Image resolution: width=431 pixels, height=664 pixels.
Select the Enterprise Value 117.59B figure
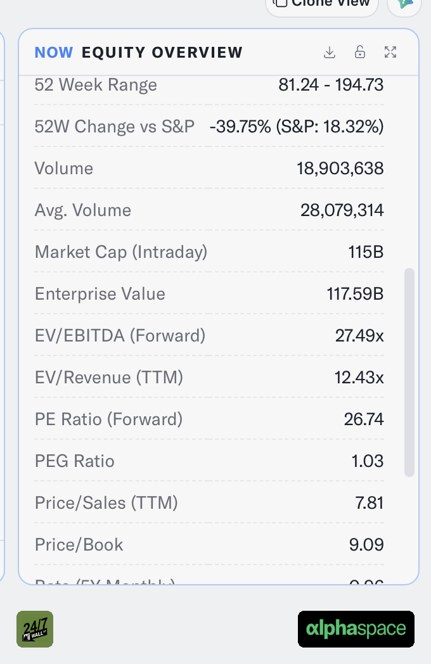click(x=355, y=294)
